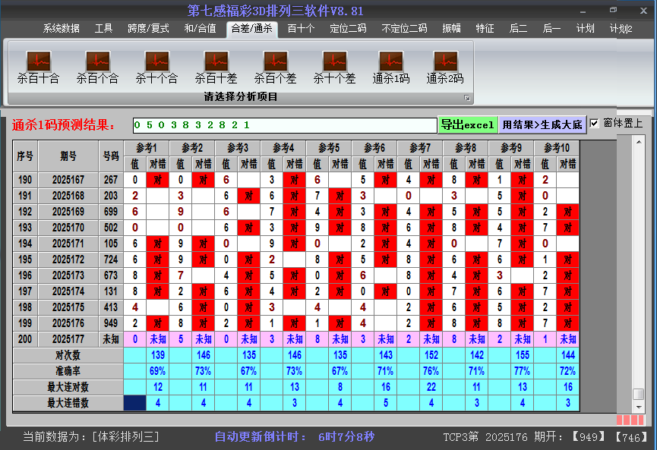Screen dimensions: 657x450
Task: Open the 工具 tab
Action: click(x=103, y=29)
